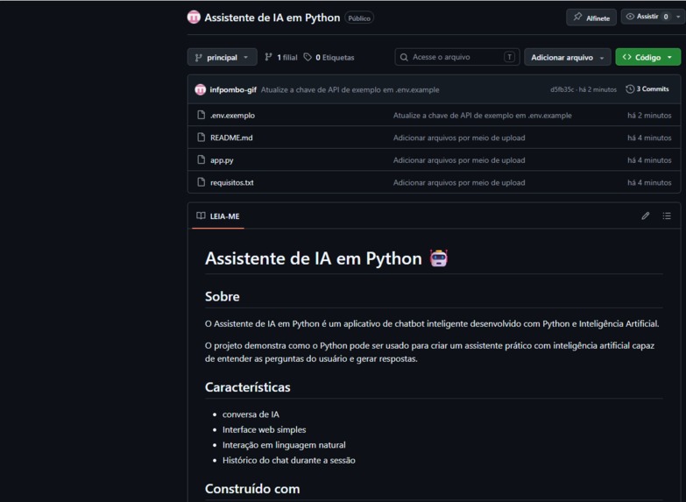The height and width of the screenshot is (502, 686).
Task: Open the .env.exemplo row commit message
Action: click(x=482, y=116)
